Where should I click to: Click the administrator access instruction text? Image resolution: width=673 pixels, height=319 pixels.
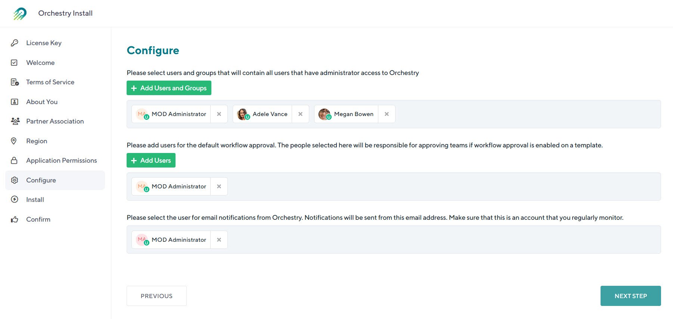(x=273, y=73)
